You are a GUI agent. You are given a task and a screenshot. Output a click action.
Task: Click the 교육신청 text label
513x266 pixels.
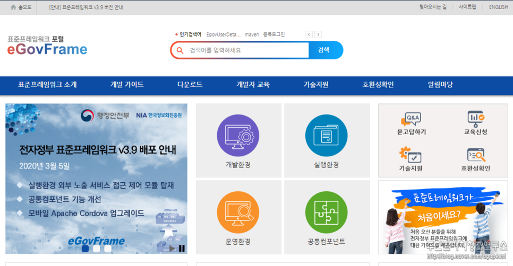[x=476, y=132]
